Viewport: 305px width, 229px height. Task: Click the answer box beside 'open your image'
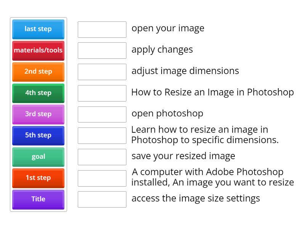(102, 29)
